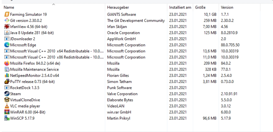The width and height of the screenshot is (273, 132).
Task: Select the 'VirtualCloneDrive' entry name
Action: pyautogui.click(x=25, y=100)
